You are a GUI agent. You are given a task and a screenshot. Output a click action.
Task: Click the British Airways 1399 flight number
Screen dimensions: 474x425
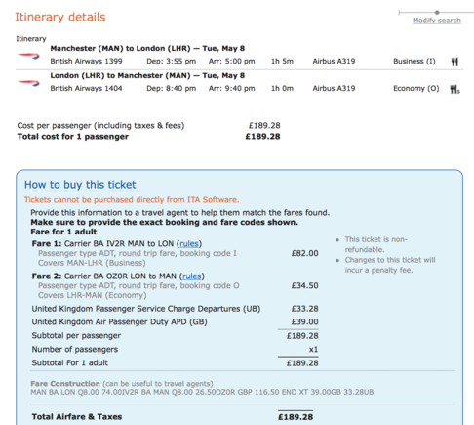[86, 61]
